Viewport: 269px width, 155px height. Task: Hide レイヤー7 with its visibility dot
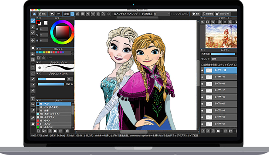pyautogui.click(x=202, y=90)
